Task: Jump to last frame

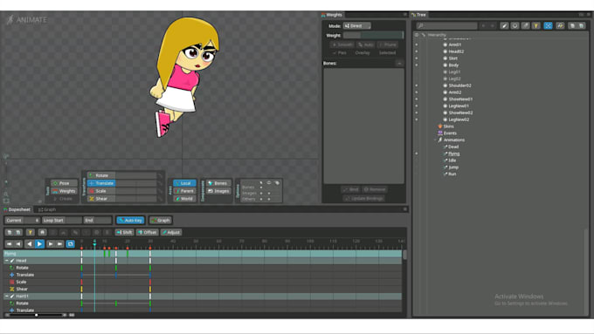Action: click(60, 244)
